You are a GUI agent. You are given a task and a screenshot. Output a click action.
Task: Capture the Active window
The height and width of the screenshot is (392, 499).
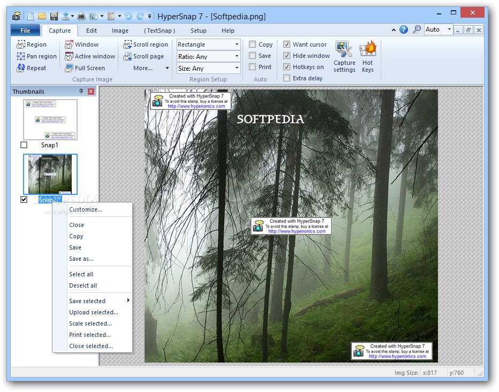click(90, 56)
